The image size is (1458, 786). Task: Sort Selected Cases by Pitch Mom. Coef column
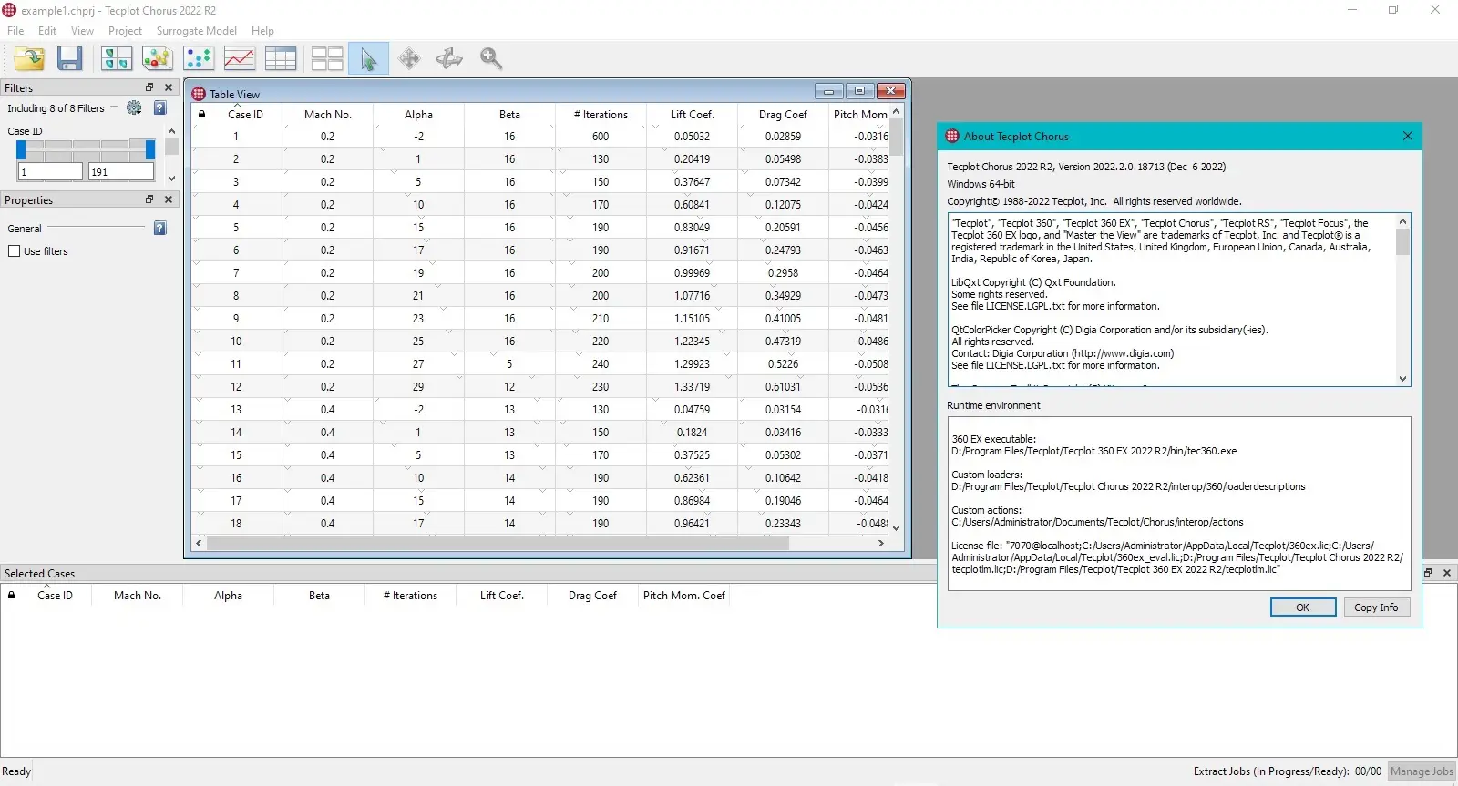(x=683, y=595)
